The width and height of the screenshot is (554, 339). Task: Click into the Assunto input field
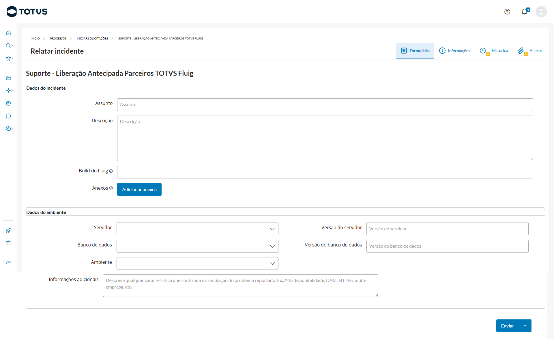click(325, 105)
